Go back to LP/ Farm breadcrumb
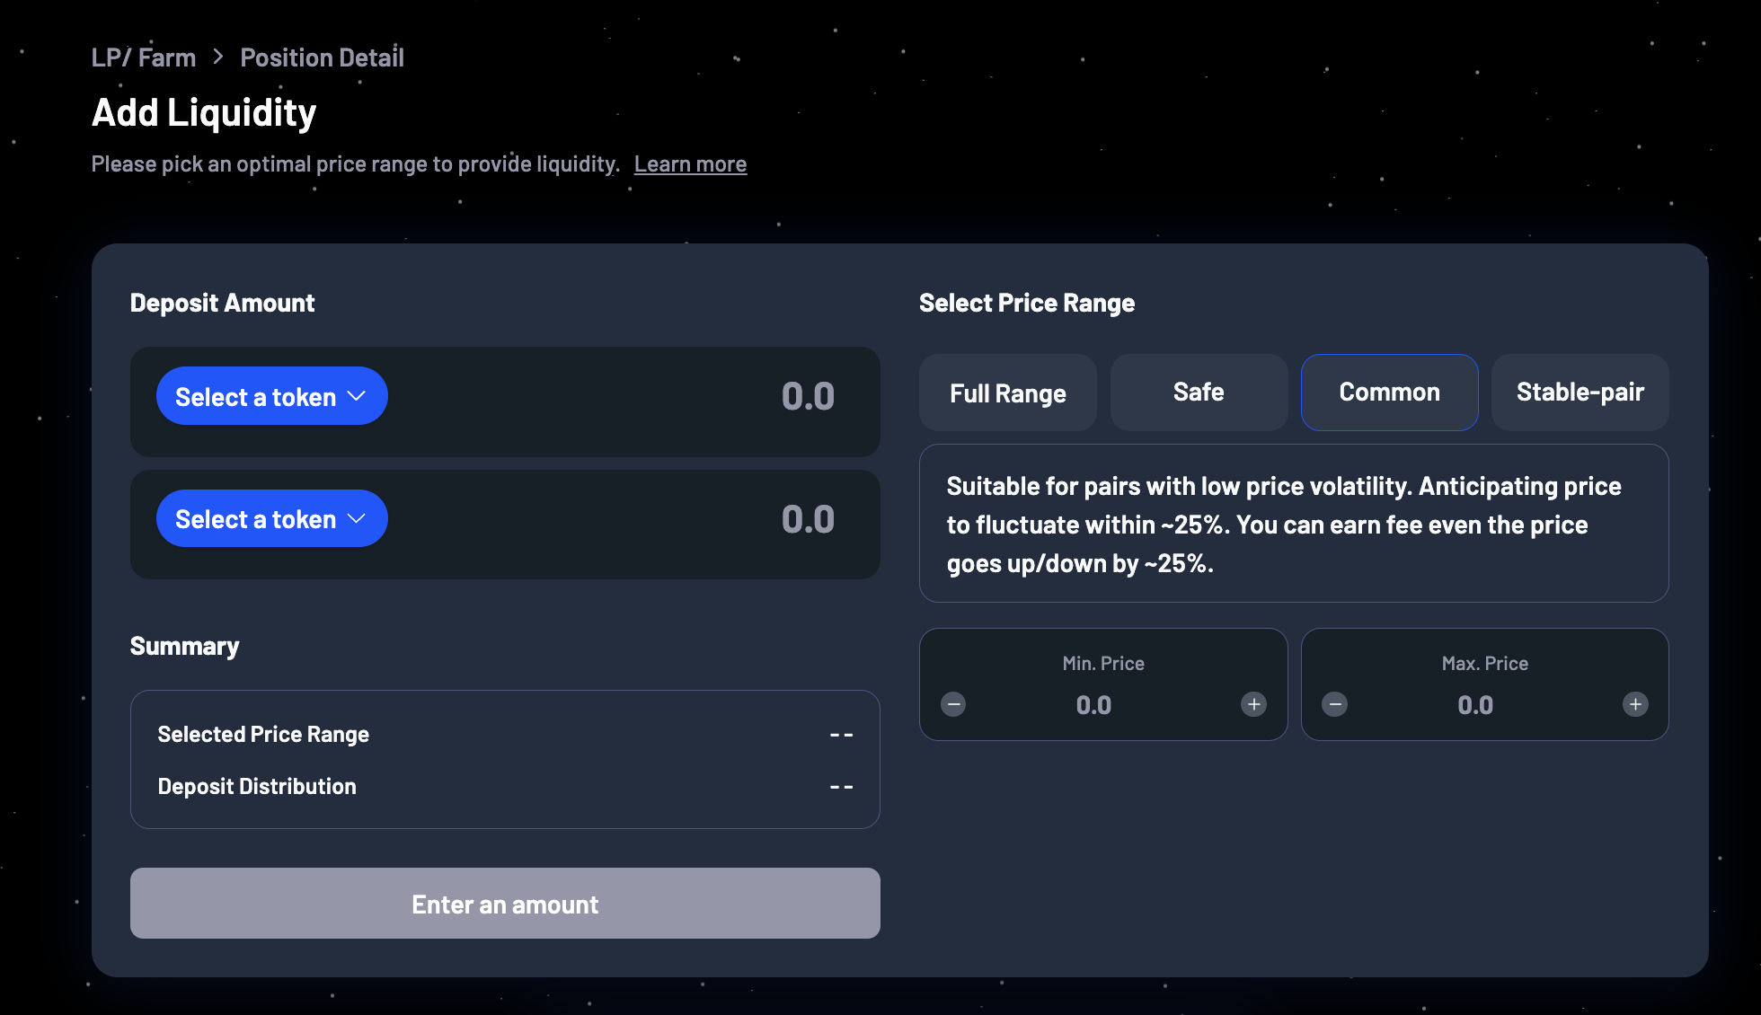 (144, 57)
